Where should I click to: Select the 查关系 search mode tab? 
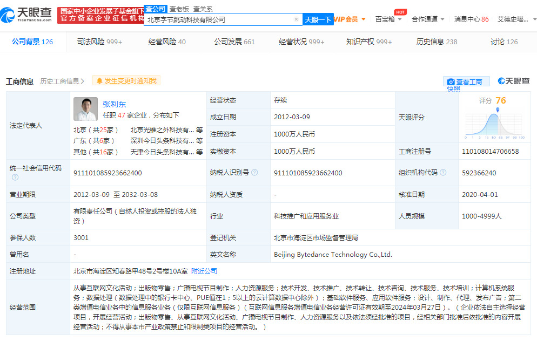(x=203, y=9)
